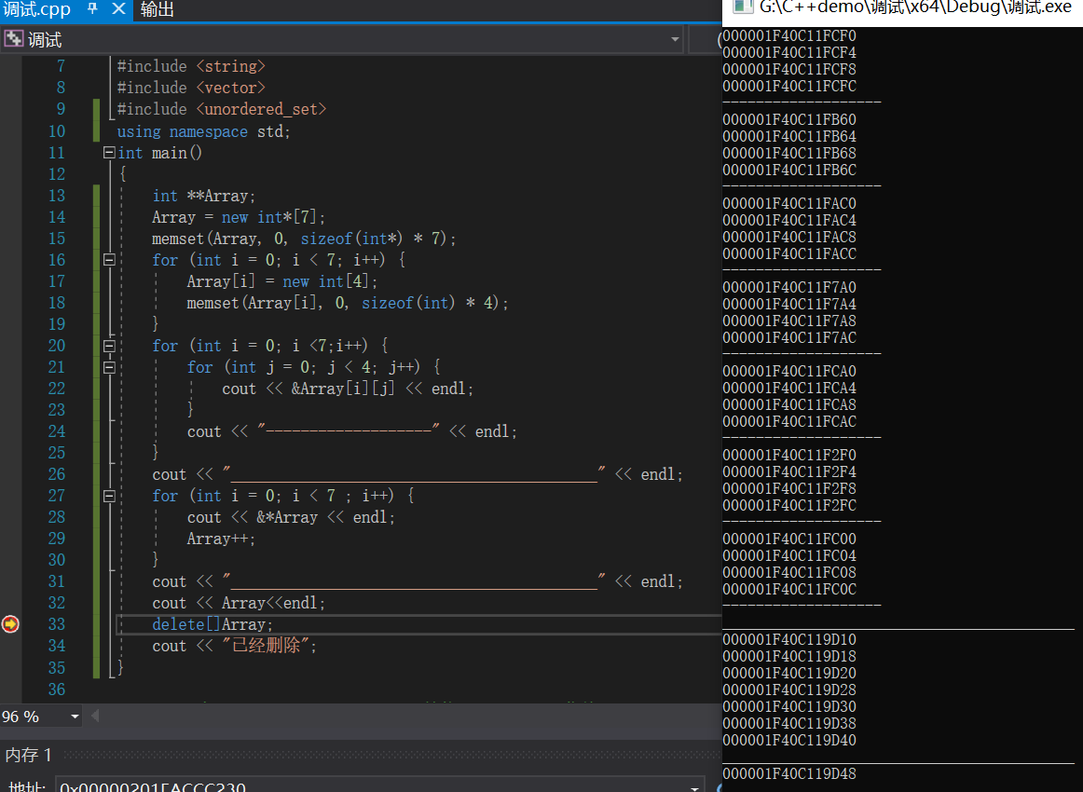Set a breakpoint in the margin of line 17

click(x=10, y=280)
